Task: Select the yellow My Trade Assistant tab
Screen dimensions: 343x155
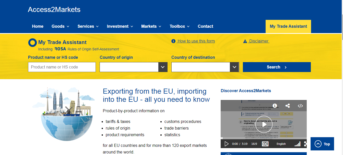Action: (288, 26)
